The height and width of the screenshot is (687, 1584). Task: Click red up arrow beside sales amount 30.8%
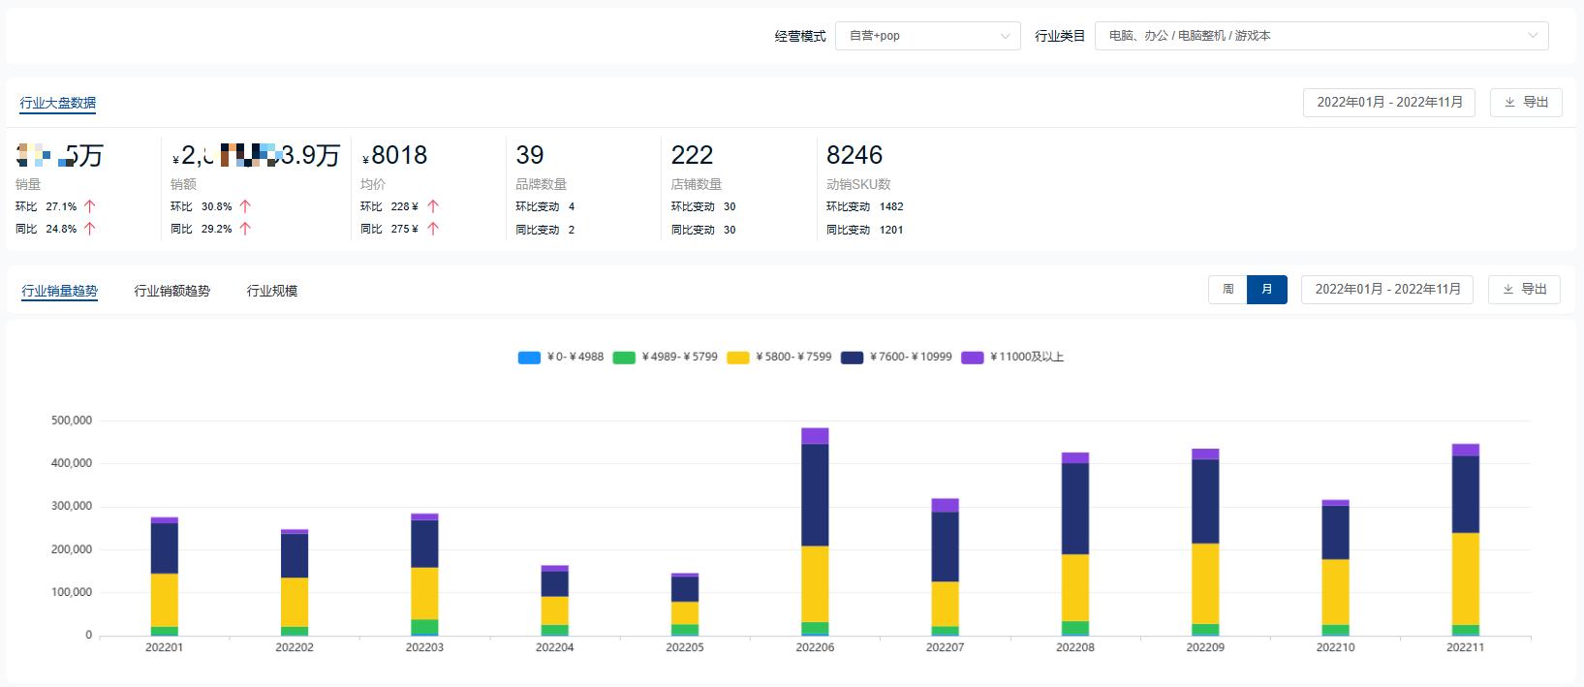(x=245, y=206)
